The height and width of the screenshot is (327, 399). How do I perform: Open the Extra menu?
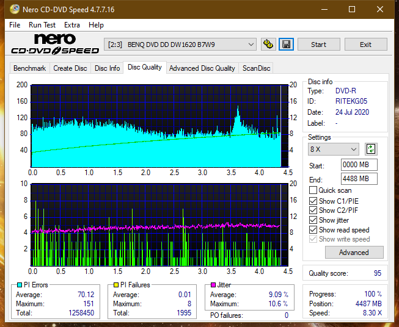[x=72, y=25]
